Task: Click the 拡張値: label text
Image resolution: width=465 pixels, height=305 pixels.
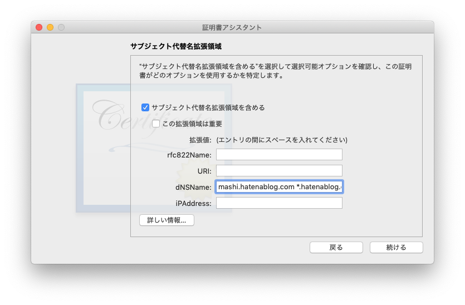Action: (x=200, y=140)
